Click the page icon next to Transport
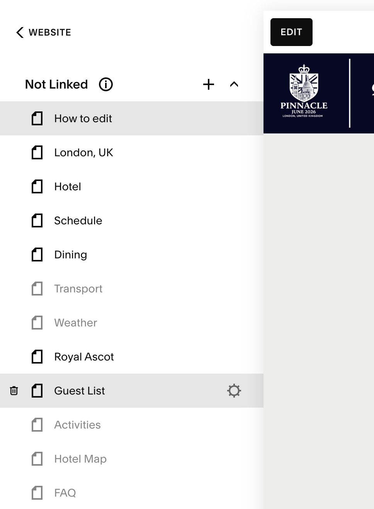374x509 pixels. [37, 289]
